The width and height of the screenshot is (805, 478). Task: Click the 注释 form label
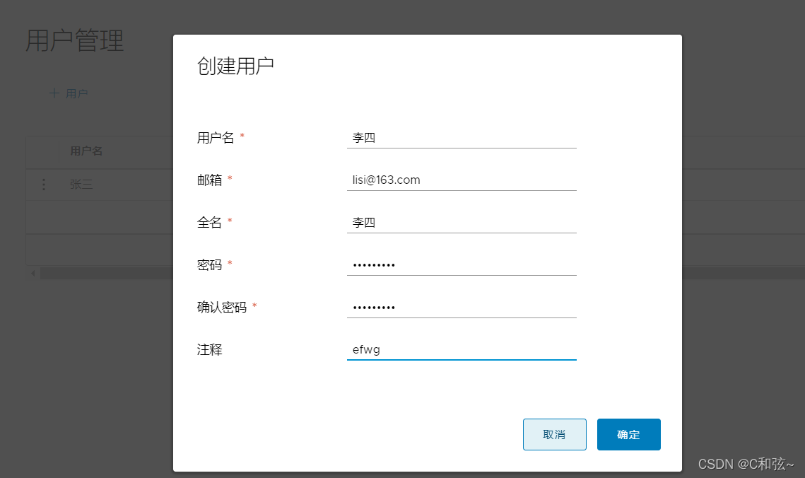coord(209,350)
